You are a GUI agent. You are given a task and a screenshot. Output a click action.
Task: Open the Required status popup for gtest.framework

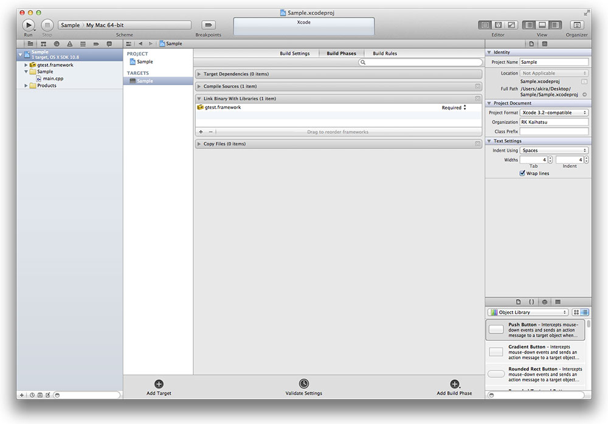(454, 108)
